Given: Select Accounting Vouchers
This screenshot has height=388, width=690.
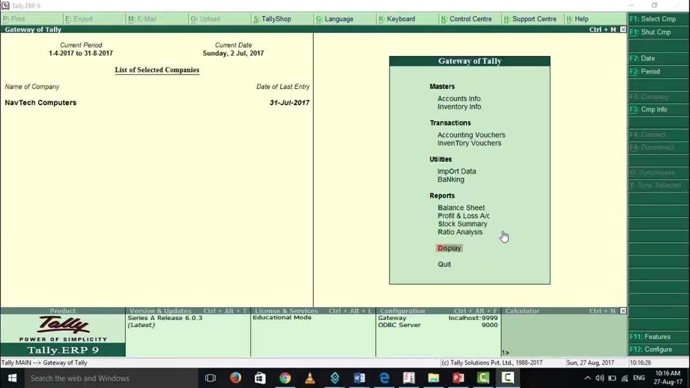Looking at the screenshot, I should [471, 135].
